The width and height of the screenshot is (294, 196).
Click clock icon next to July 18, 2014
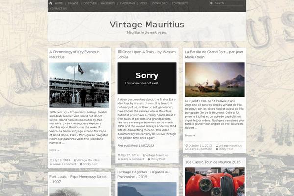[x=51, y=160]
